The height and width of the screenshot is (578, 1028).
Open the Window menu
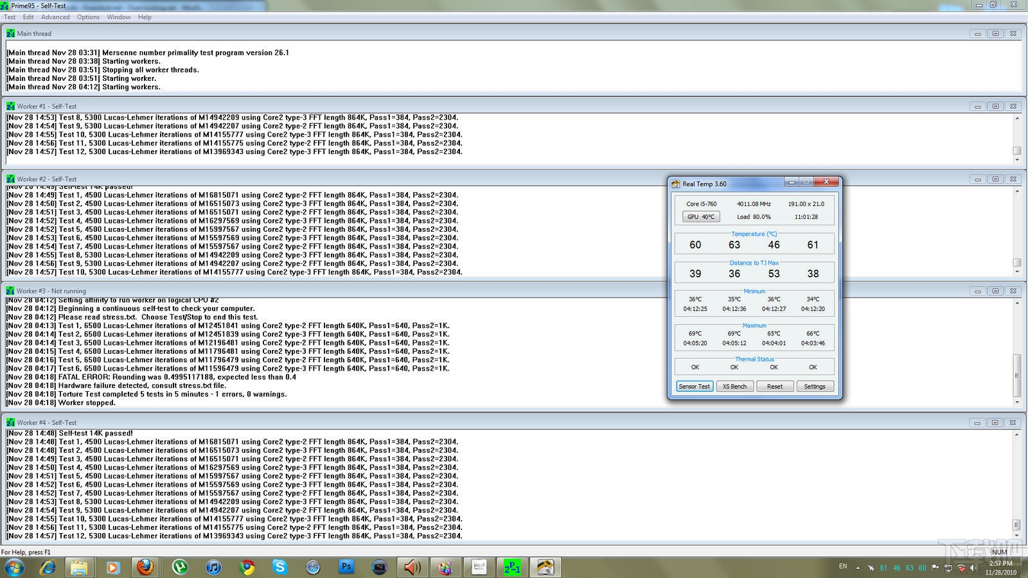click(x=119, y=17)
